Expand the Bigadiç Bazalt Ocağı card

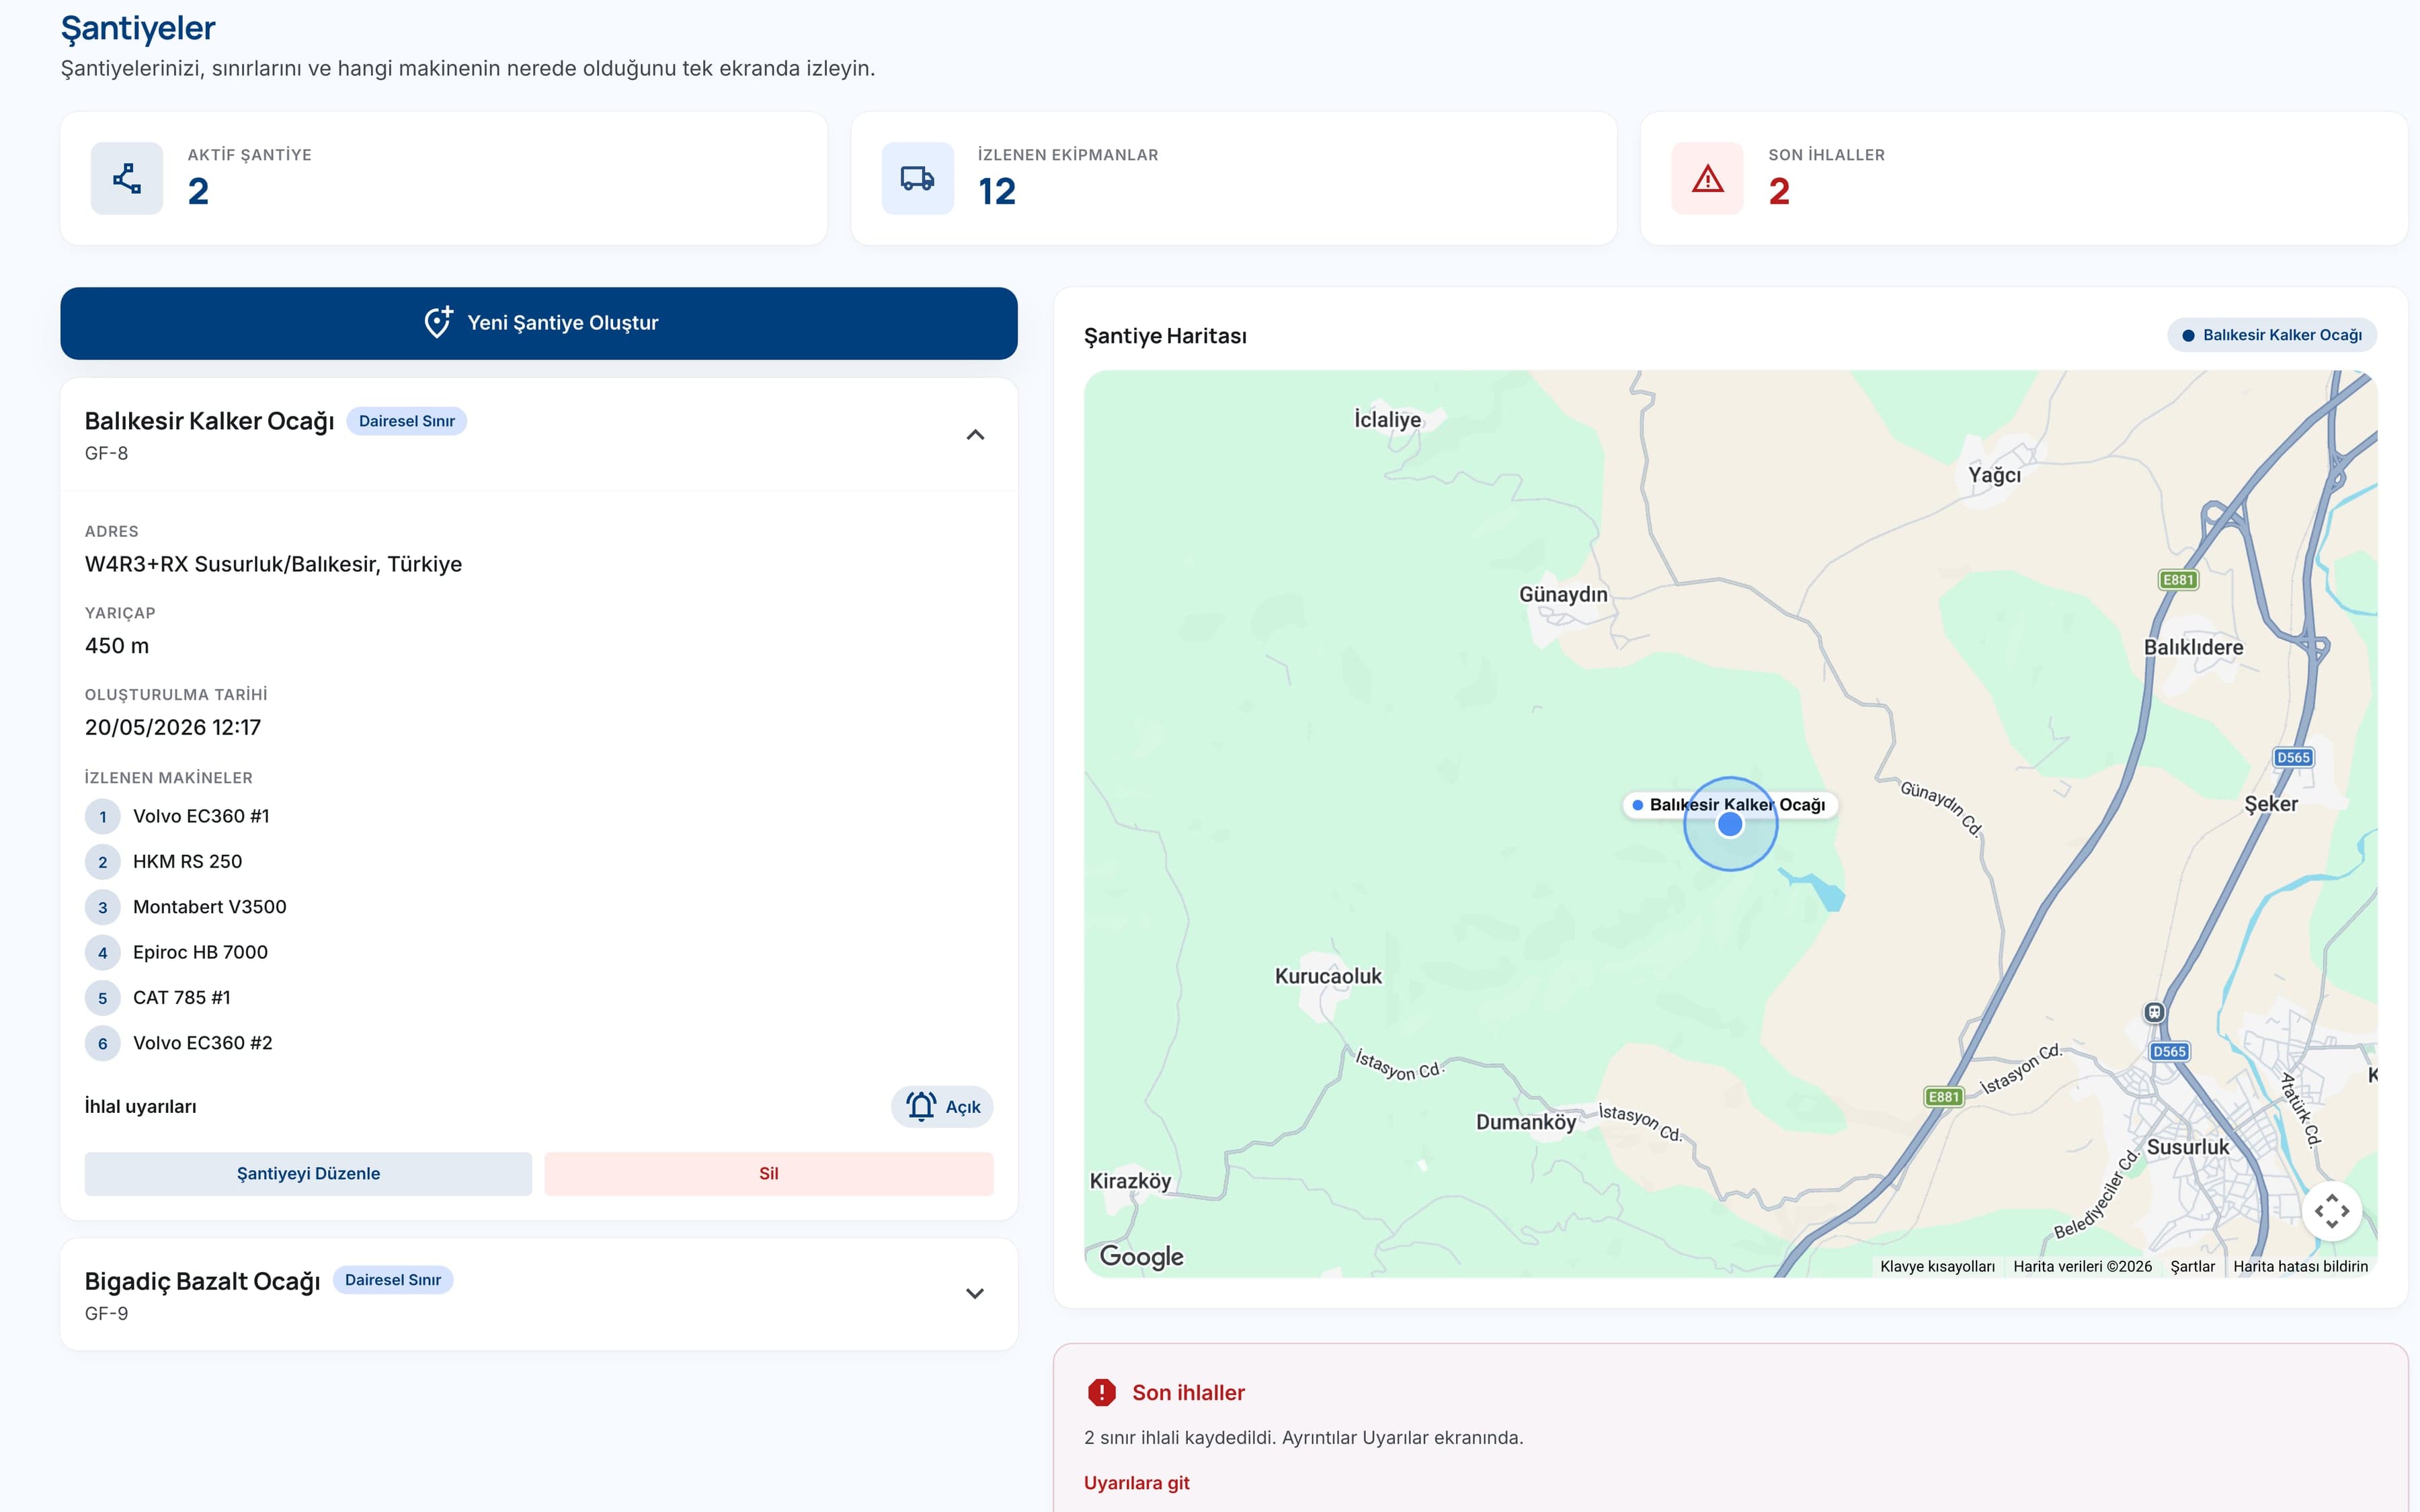click(975, 1294)
